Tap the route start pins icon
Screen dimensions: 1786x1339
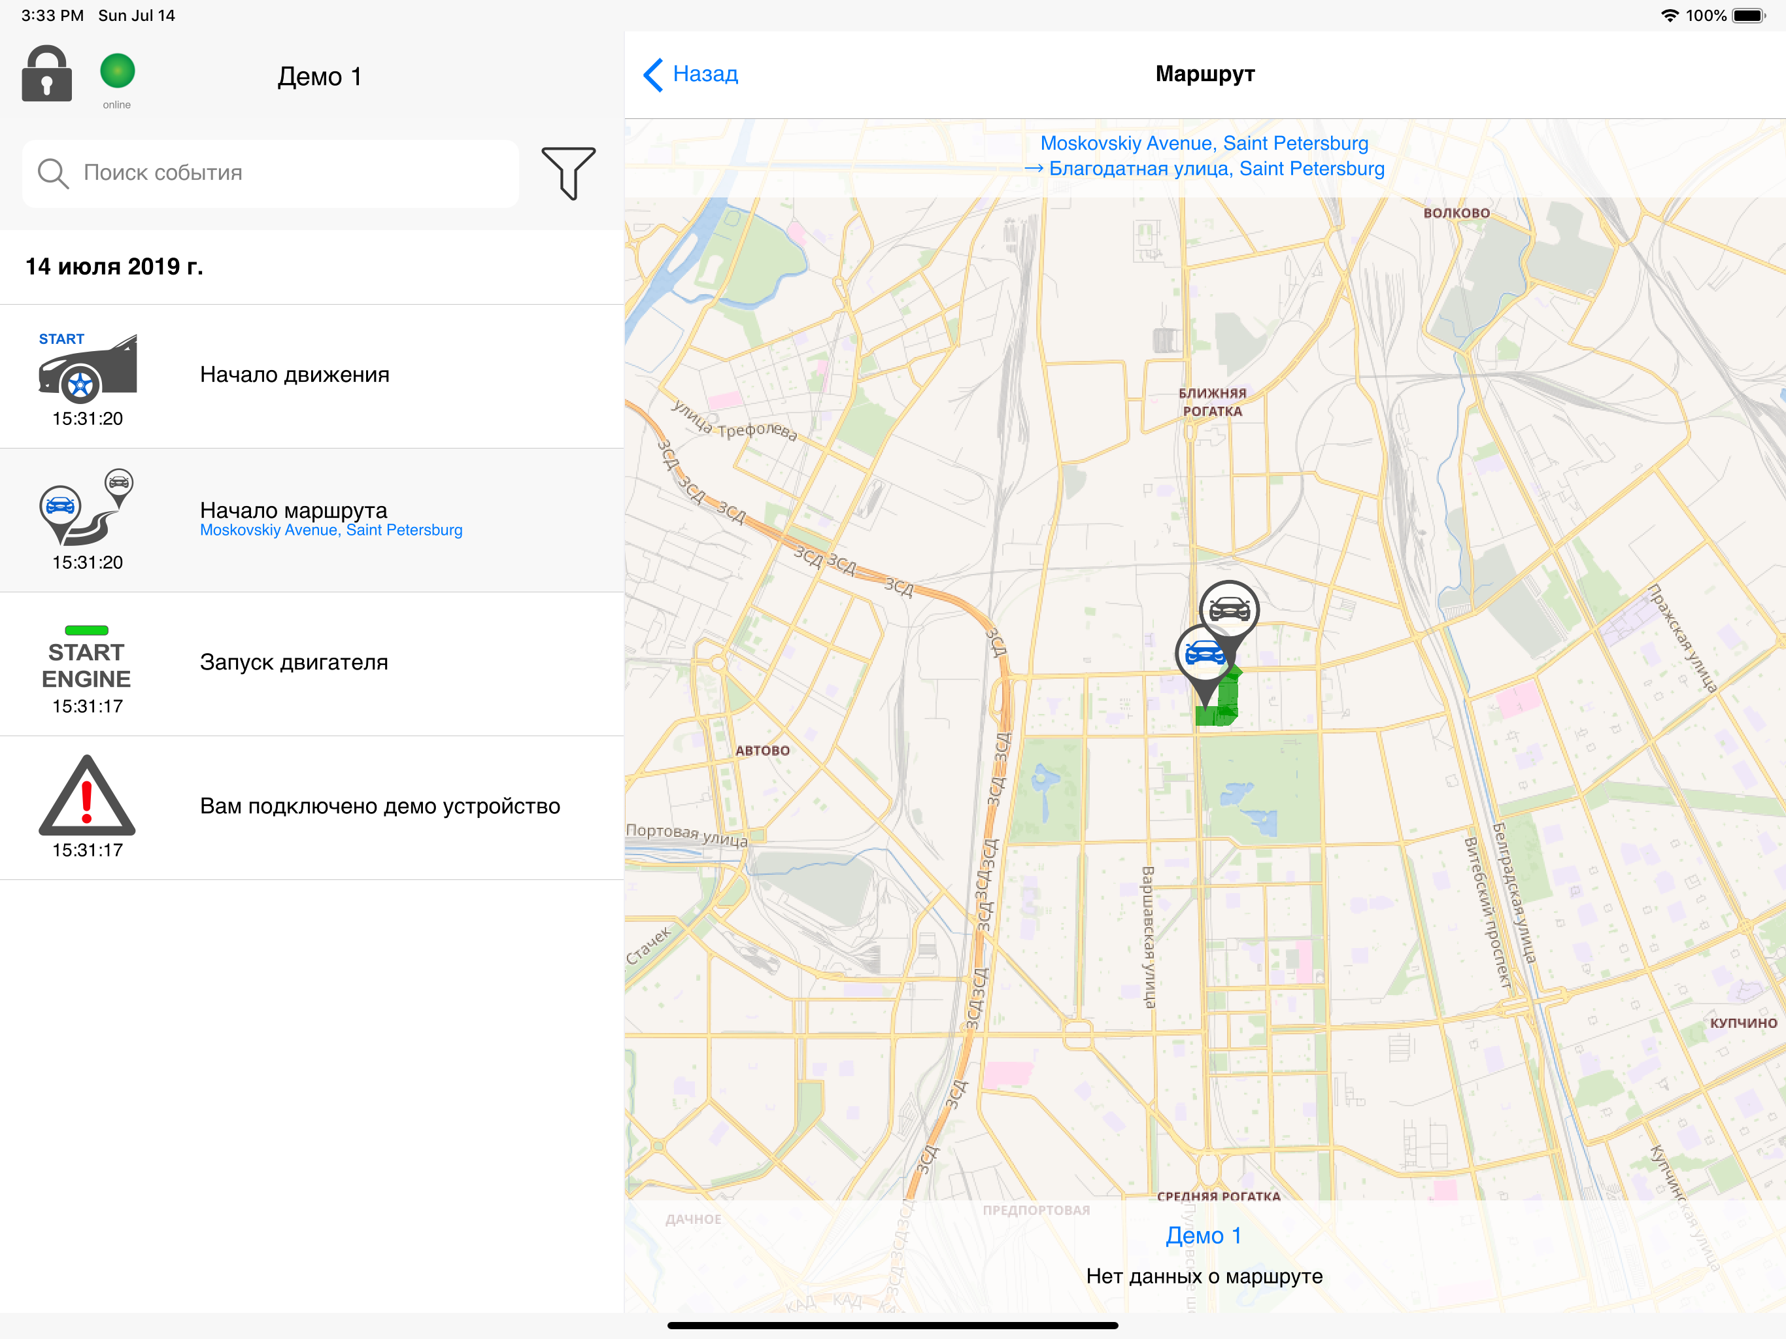click(x=86, y=507)
